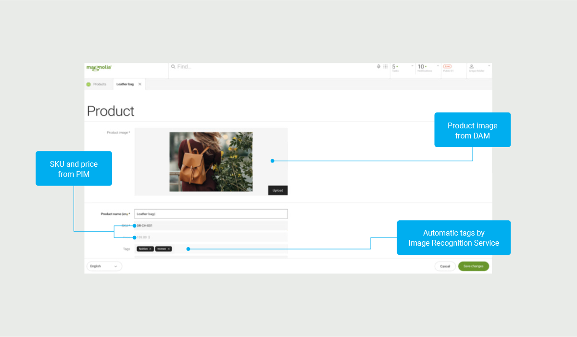This screenshot has height=337, width=577.
Task: Remove the women tag
Action: (169, 249)
